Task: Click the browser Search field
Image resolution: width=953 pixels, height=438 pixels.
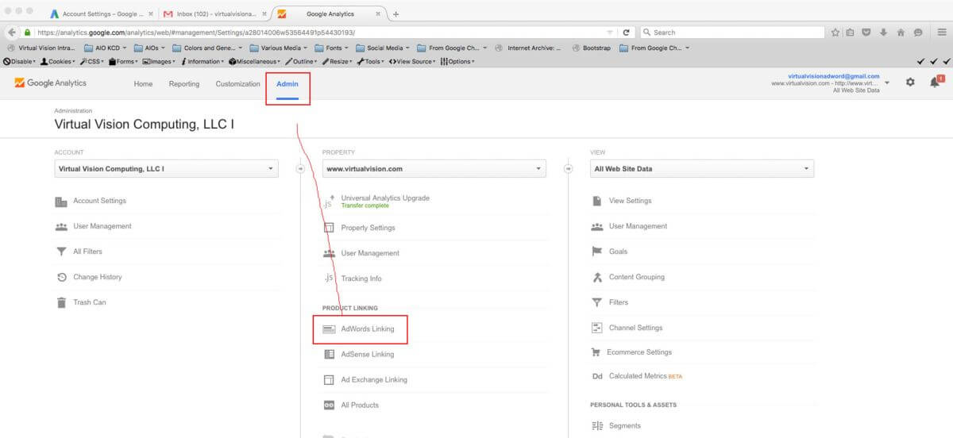Action: pyautogui.click(x=731, y=33)
